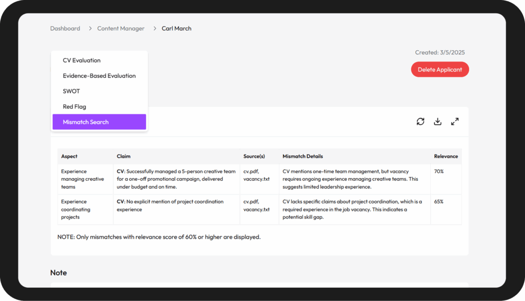Open Content Manager breadcrumb link
This screenshot has height=301, width=525.
tap(121, 29)
